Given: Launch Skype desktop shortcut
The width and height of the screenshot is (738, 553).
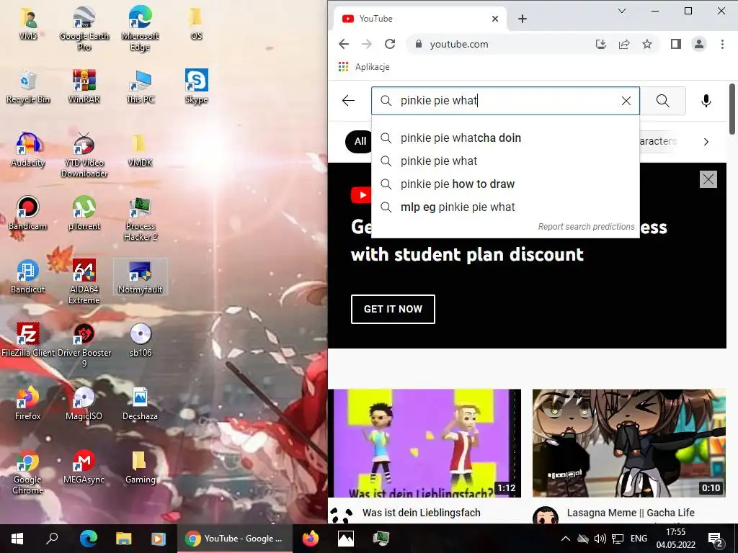Looking at the screenshot, I should (x=196, y=87).
